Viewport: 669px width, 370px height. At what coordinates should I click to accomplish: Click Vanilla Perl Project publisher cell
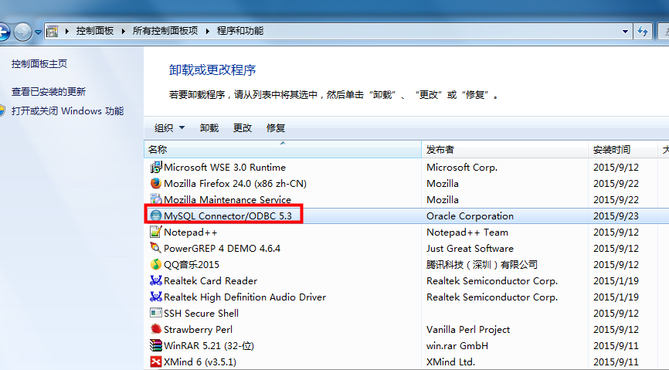tap(468, 330)
